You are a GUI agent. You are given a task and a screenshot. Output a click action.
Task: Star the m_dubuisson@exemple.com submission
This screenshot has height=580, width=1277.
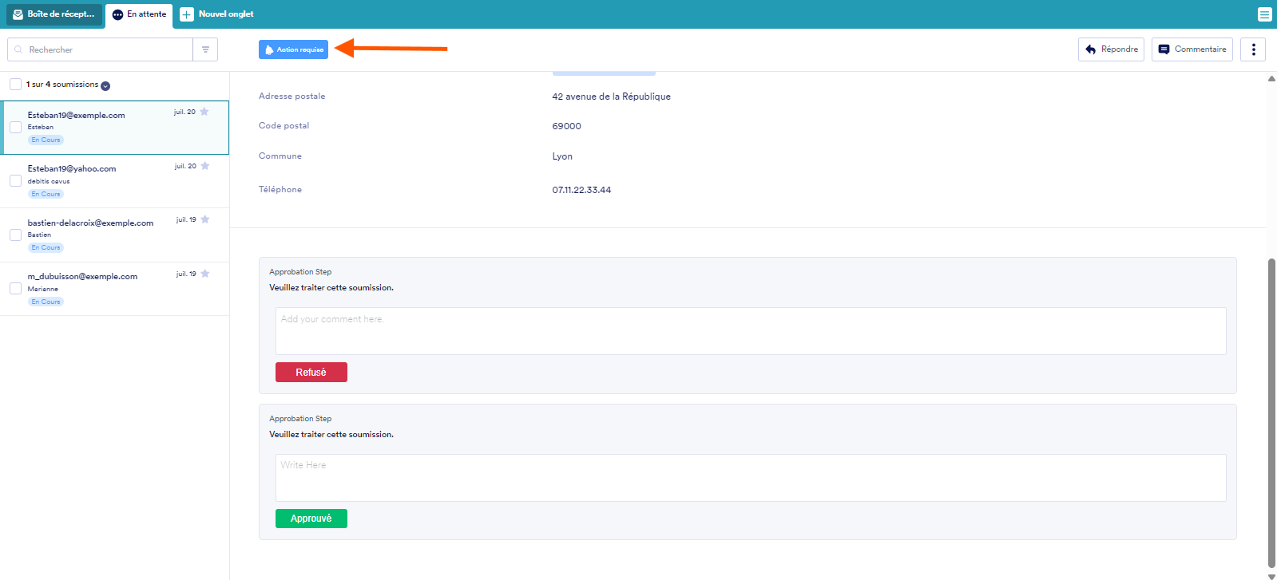point(205,274)
